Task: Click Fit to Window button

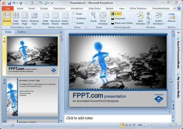Action: (103, 18)
